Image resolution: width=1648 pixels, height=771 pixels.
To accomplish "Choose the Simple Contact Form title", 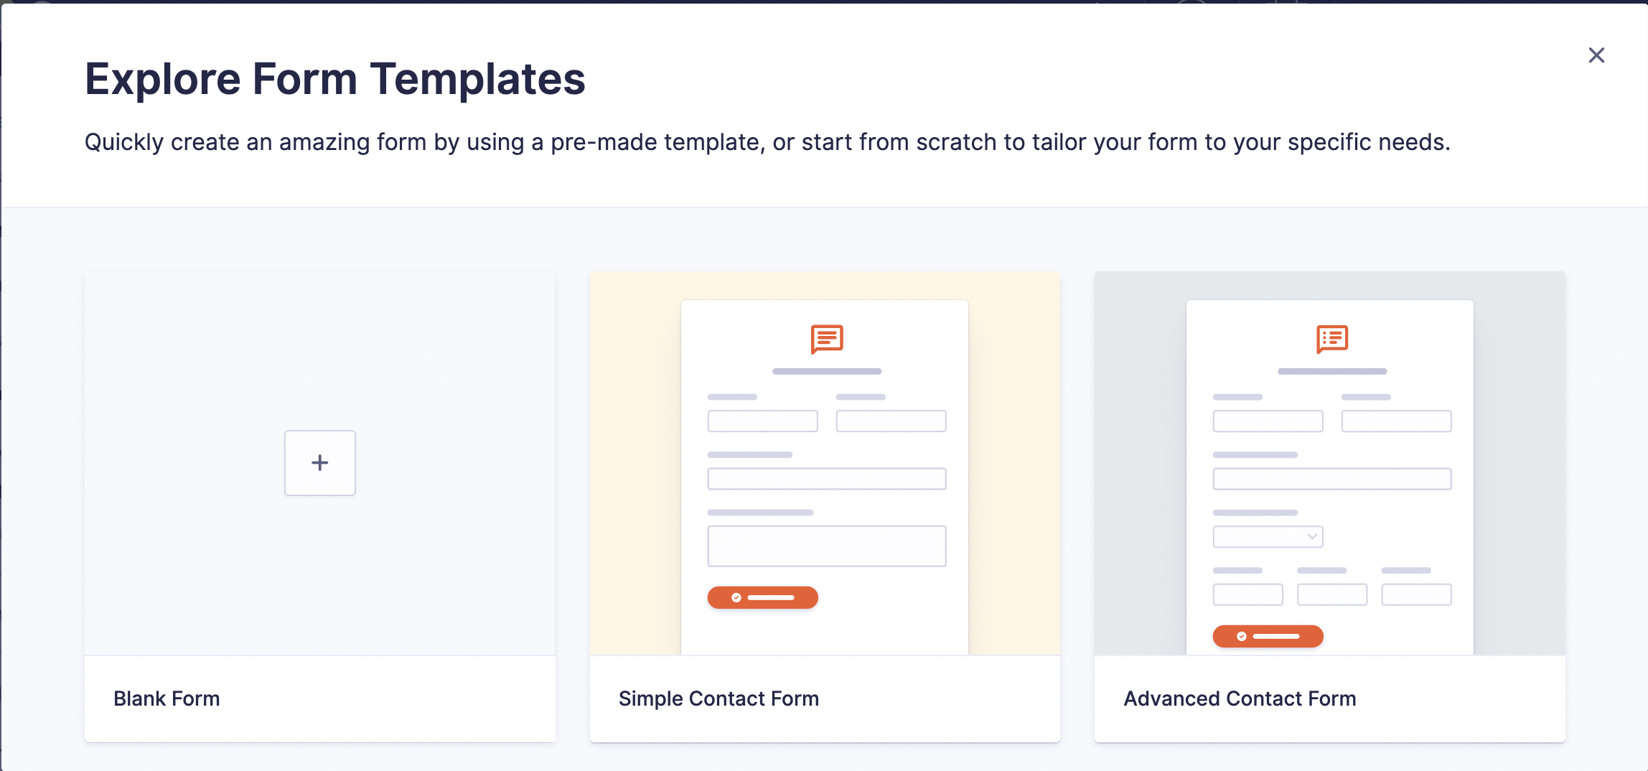I will point(718,698).
